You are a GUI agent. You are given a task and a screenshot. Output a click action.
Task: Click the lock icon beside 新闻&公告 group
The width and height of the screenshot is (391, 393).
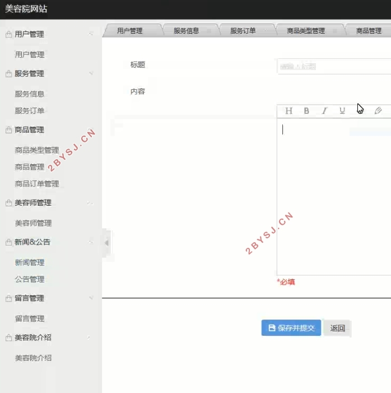pos(8,242)
